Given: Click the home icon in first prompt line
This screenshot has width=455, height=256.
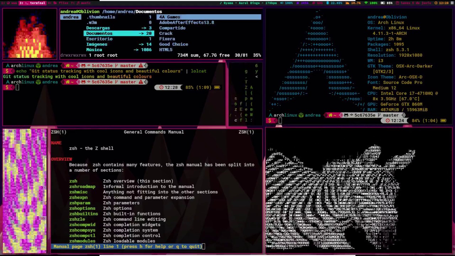Looking at the screenshot, I should (x=67, y=65).
